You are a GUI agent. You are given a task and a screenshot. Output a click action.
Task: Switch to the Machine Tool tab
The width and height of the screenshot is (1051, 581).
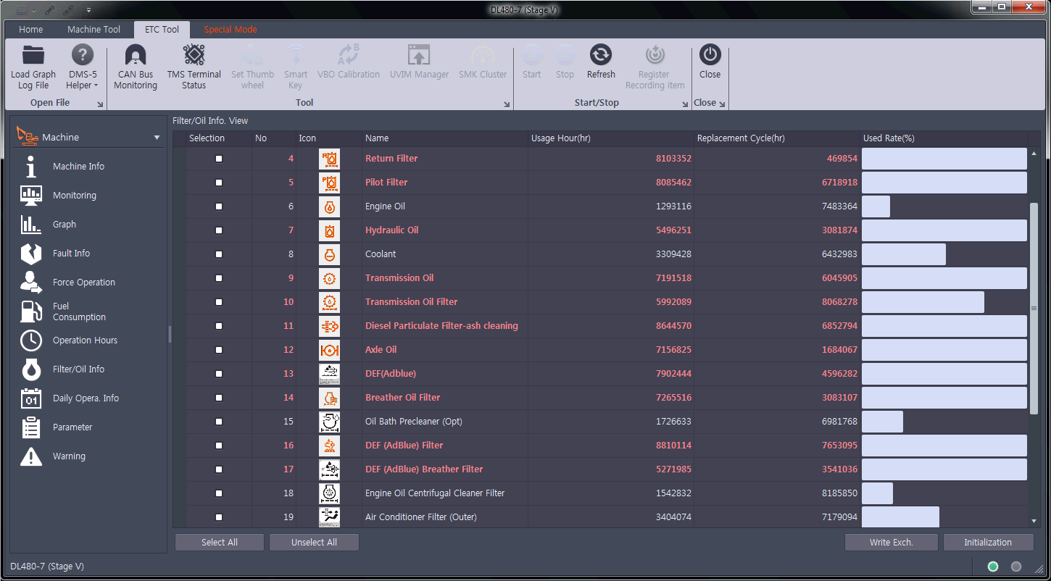[x=94, y=30]
